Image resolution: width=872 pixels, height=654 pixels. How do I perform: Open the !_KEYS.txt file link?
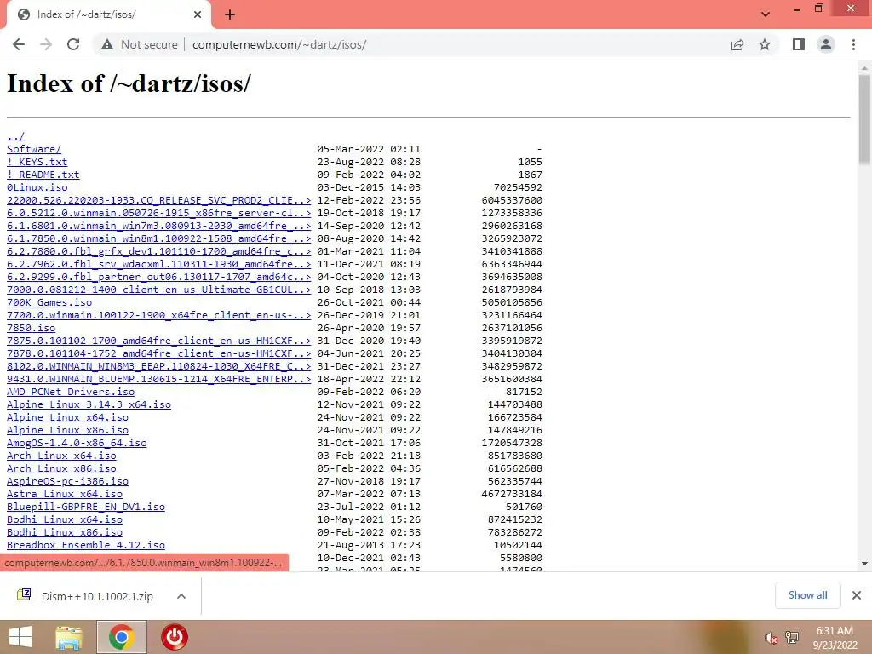coord(37,162)
